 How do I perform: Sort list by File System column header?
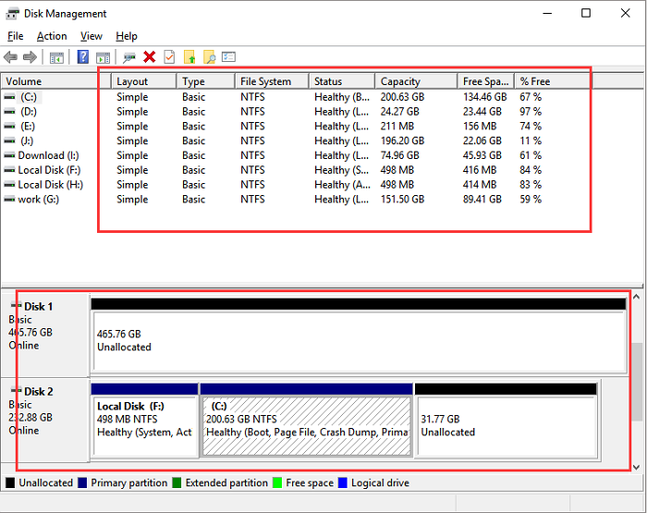click(x=265, y=81)
